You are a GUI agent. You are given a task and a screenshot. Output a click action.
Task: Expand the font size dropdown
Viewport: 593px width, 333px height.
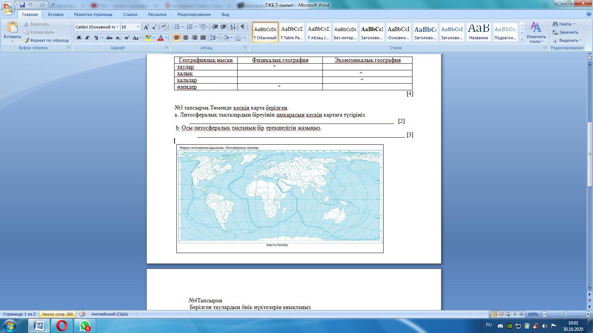pos(138,27)
